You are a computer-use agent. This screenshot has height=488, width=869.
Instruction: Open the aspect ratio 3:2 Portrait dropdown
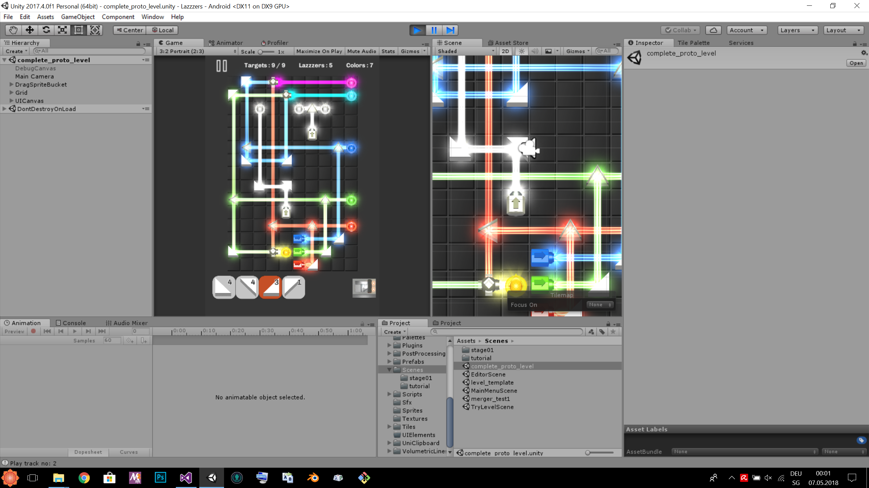[197, 51]
